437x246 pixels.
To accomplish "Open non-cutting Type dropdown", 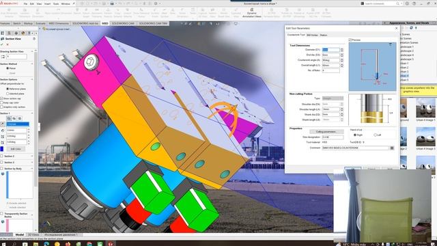I will pyautogui.click(x=333, y=98).
